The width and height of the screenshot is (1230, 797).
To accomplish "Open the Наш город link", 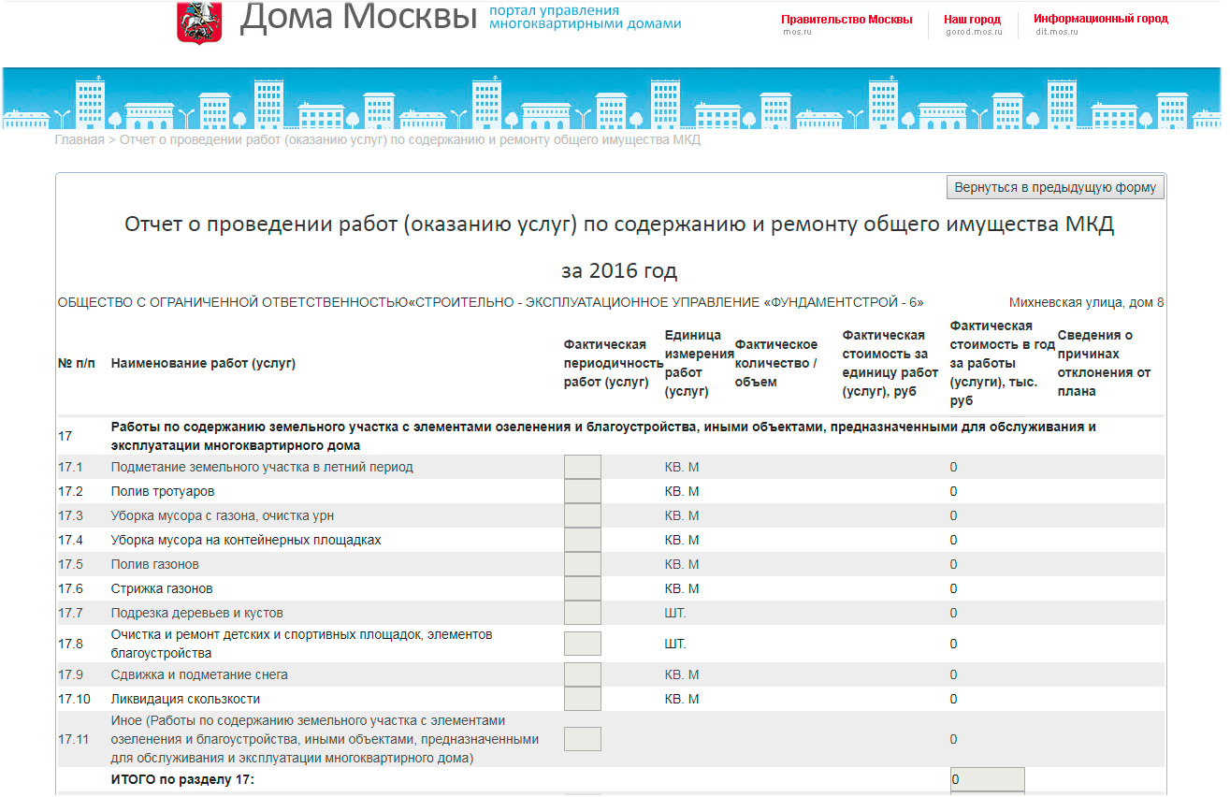I will pos(971,20).
